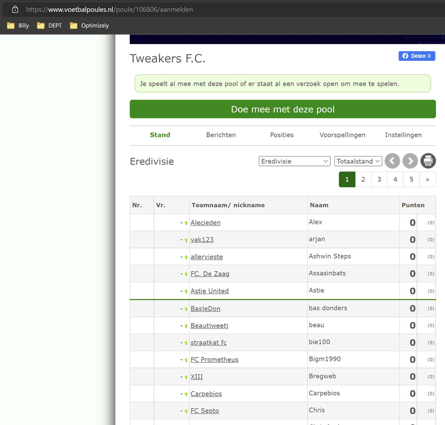This screenshot has height=425, width=445.
Task: Click green up arrow in BasjeDon row
Action: click(x=186, y=309)
